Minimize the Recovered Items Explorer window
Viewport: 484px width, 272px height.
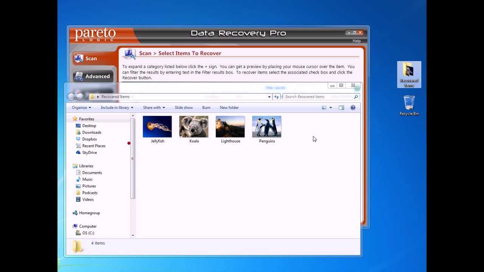coord(332,86)
